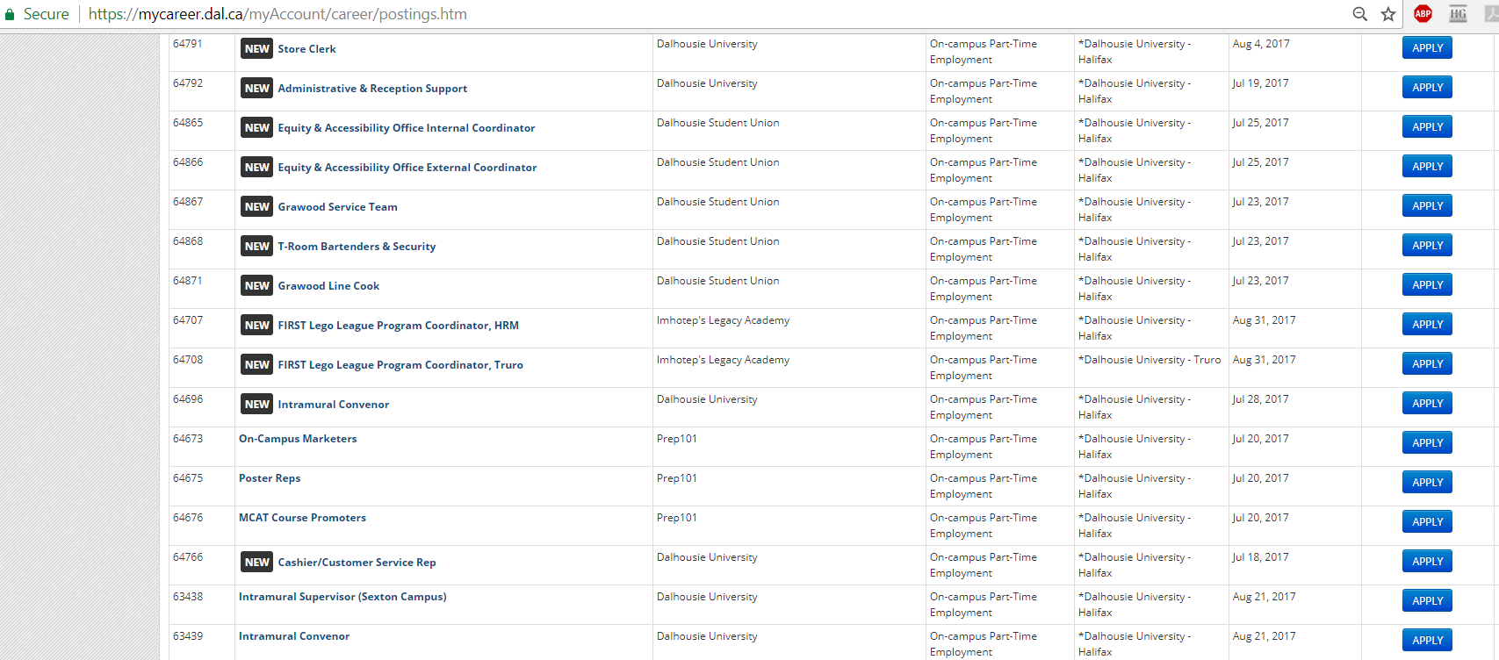The image size is (1499, 660).
Task: Apply to T-Room Bartenders & Security
Action: [1427, 246]
